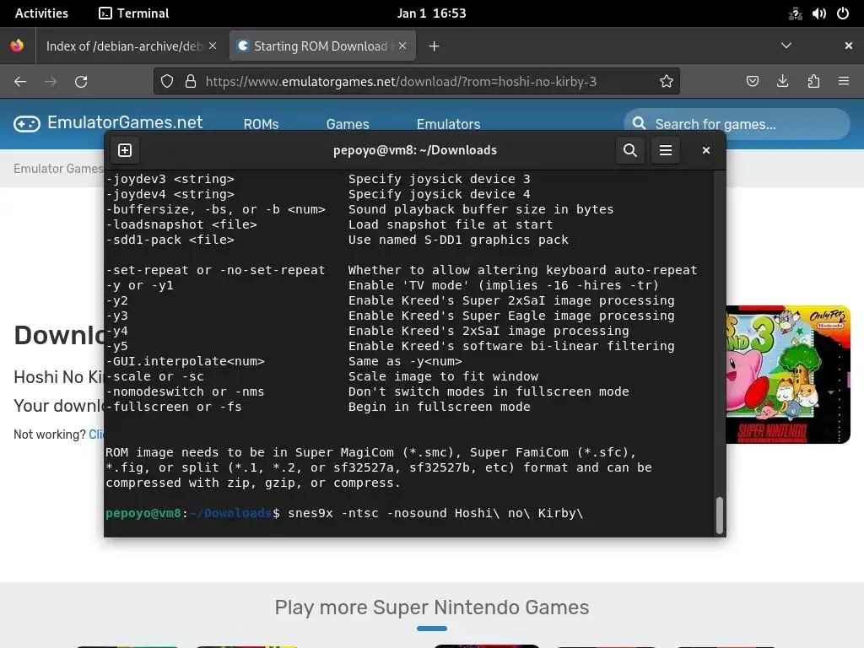Click the Firefox logo icon in tab bar
This screenshot has height=648, width=864.
pos(17,46)
